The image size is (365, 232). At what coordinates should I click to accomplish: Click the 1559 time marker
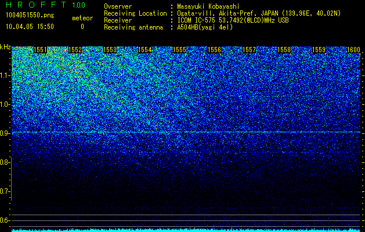point(319,50)
